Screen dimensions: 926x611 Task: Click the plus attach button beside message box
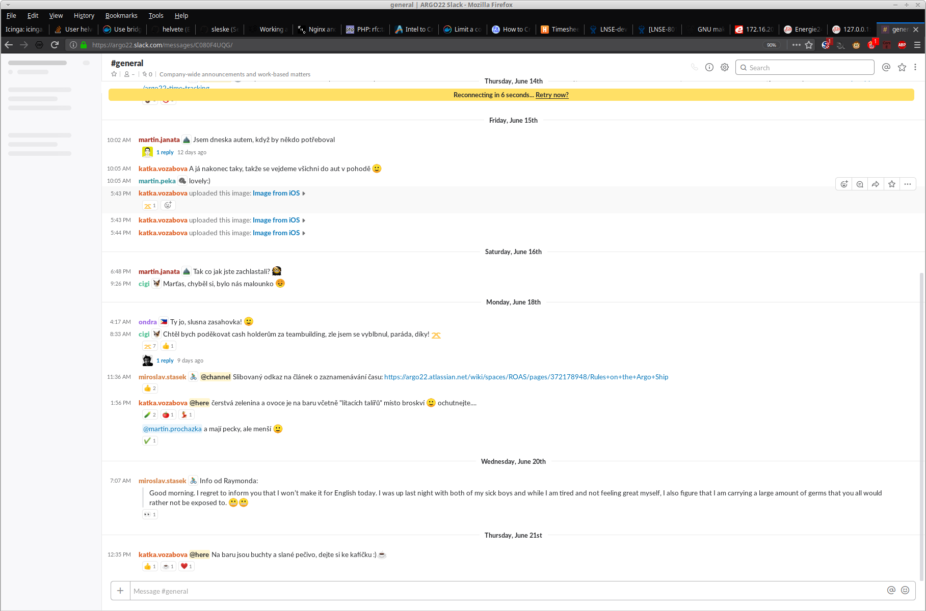tap(120, 591)
